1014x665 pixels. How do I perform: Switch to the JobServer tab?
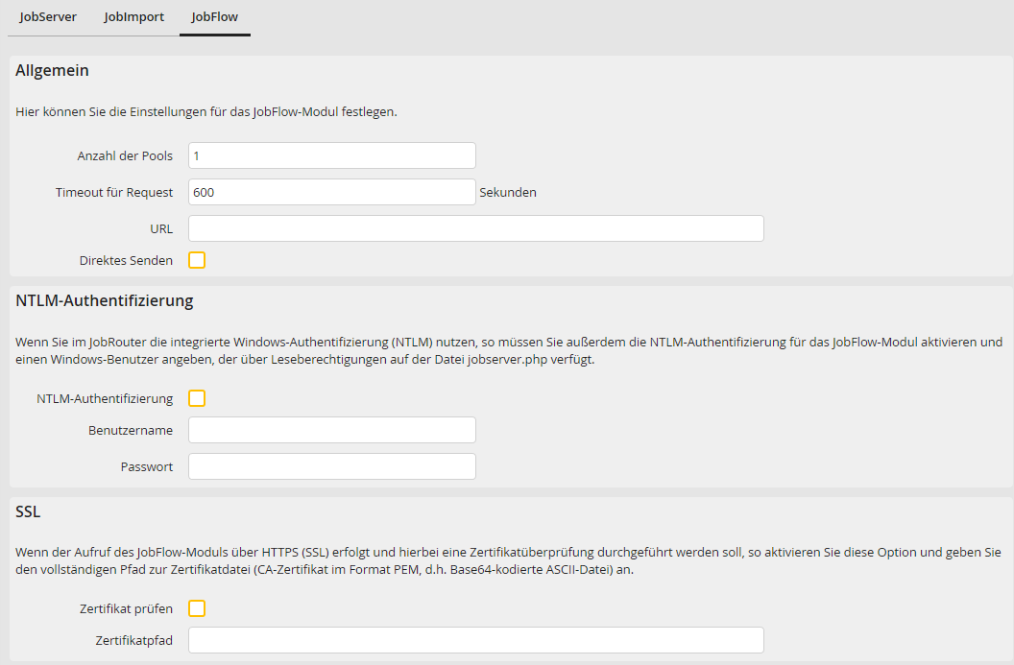48,17
